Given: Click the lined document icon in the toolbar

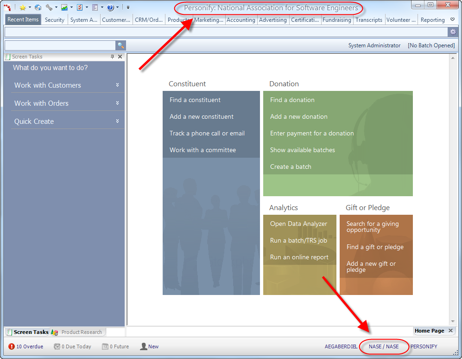Looking at the screenshot, I should pos(95,7).
